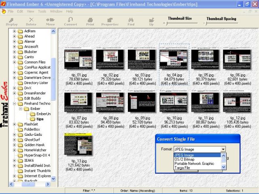Click the Display toolbar icon
Viewport: 259px width, 194px height.
[x=12, y=22]
